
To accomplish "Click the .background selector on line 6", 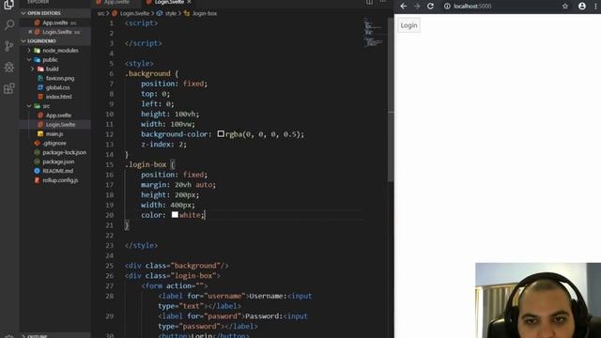I will 147,73.
